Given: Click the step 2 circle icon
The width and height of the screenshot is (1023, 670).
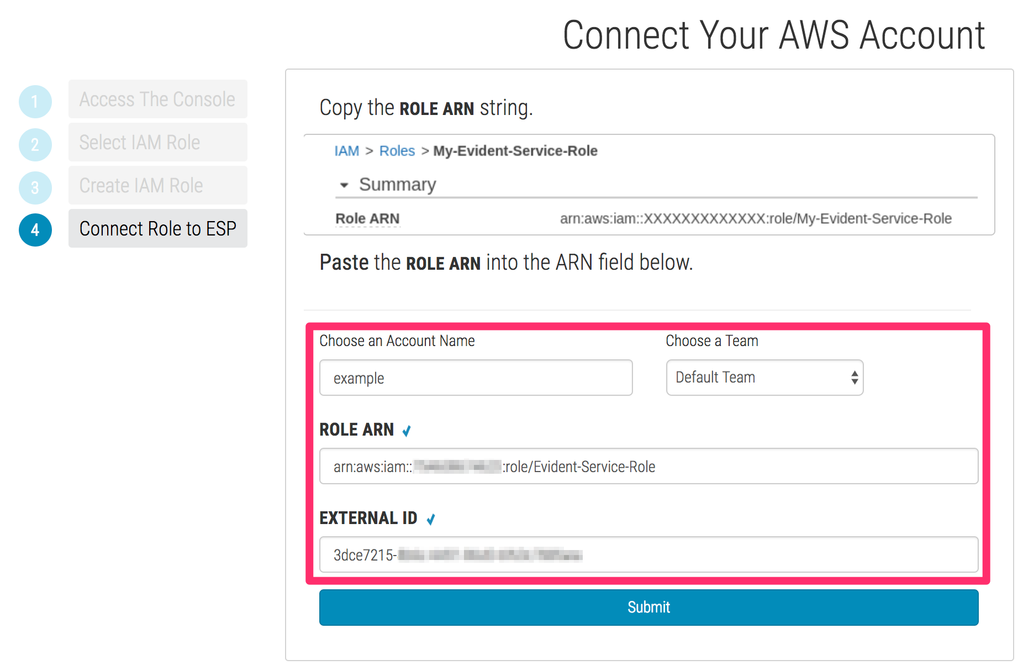Looking at the screenshot, I should click(x=35, y=145).
